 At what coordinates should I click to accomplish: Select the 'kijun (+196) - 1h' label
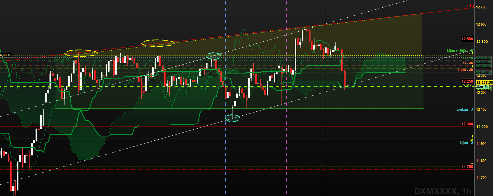click(460, 51)
